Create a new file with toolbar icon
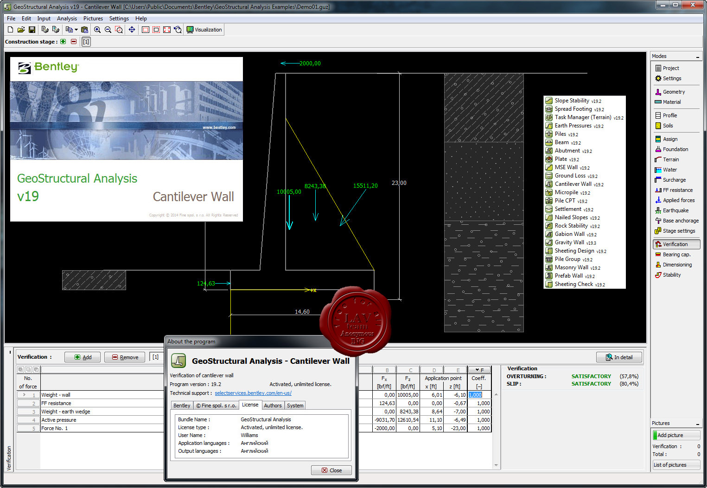 [11, 30]
